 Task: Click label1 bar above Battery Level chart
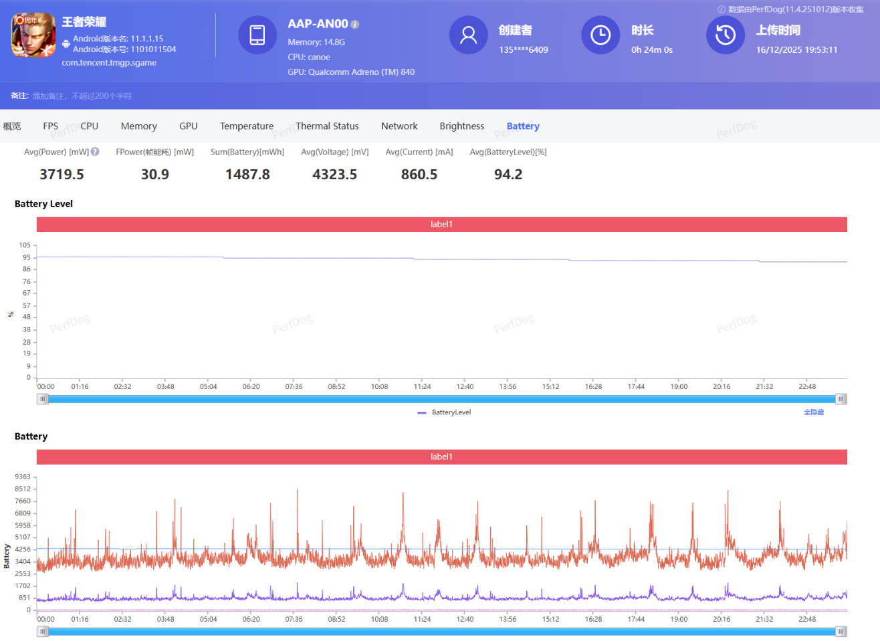[441, 225]
